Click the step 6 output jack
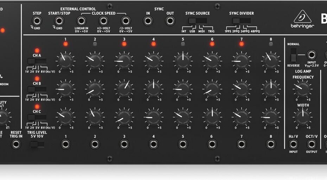The width and height of the screenshot is (327, 180). [212, 144]
